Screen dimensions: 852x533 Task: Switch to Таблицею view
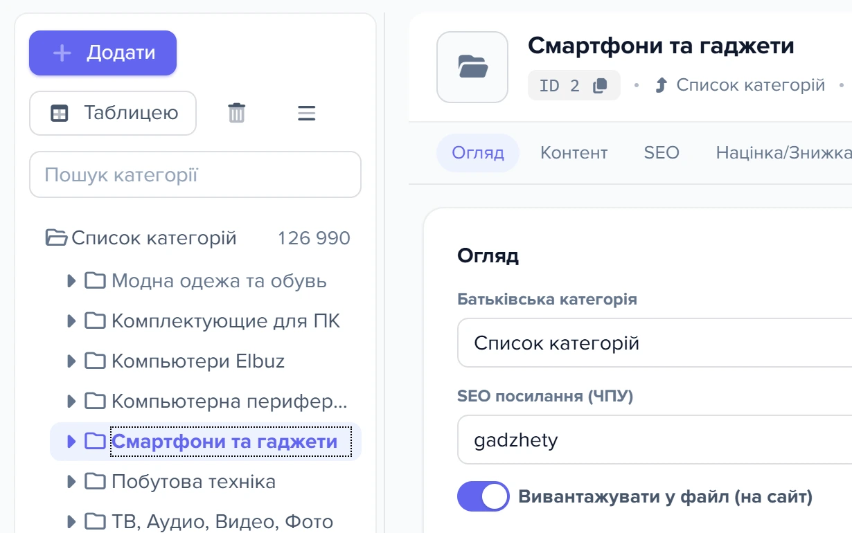click(113, 113)
